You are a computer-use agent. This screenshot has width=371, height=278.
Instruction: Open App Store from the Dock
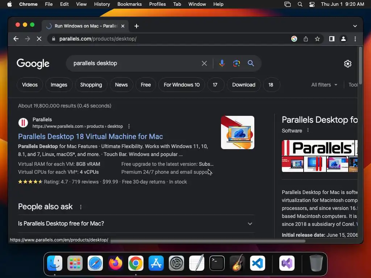156,263
